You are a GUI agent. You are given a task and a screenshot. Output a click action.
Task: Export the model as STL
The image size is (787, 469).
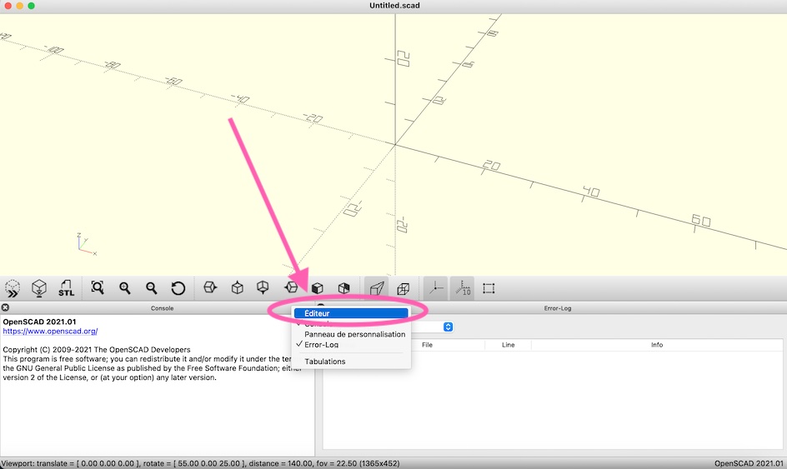coord(66,288)
